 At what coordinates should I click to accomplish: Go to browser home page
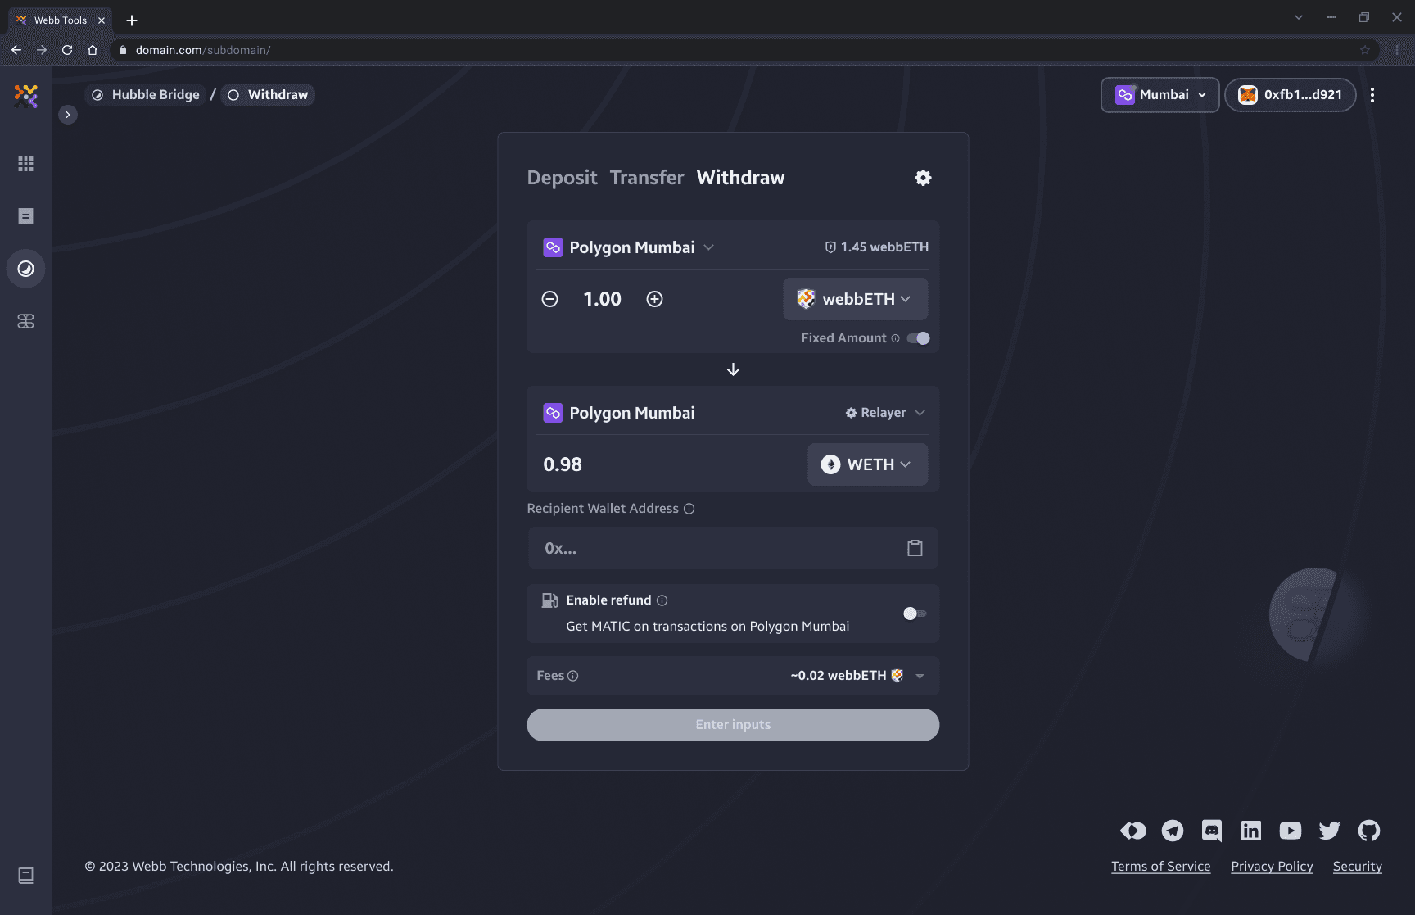tap(93, 50)
